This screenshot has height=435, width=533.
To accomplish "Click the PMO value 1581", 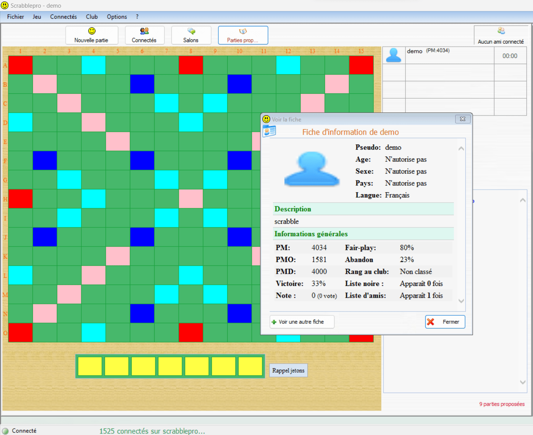I will [x=319, y=260].
